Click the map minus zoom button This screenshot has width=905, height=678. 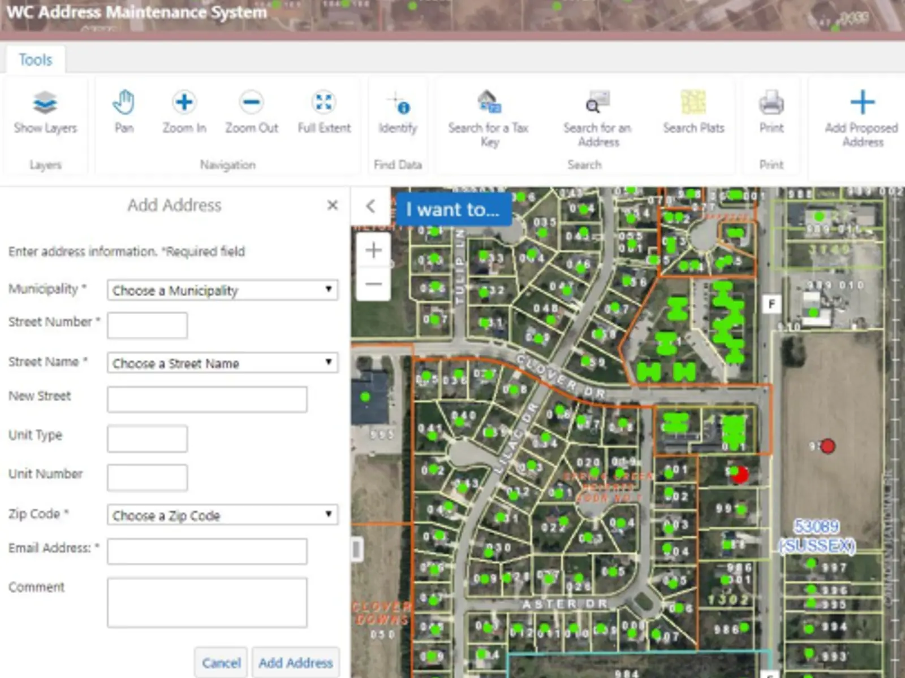pos(373,284)
